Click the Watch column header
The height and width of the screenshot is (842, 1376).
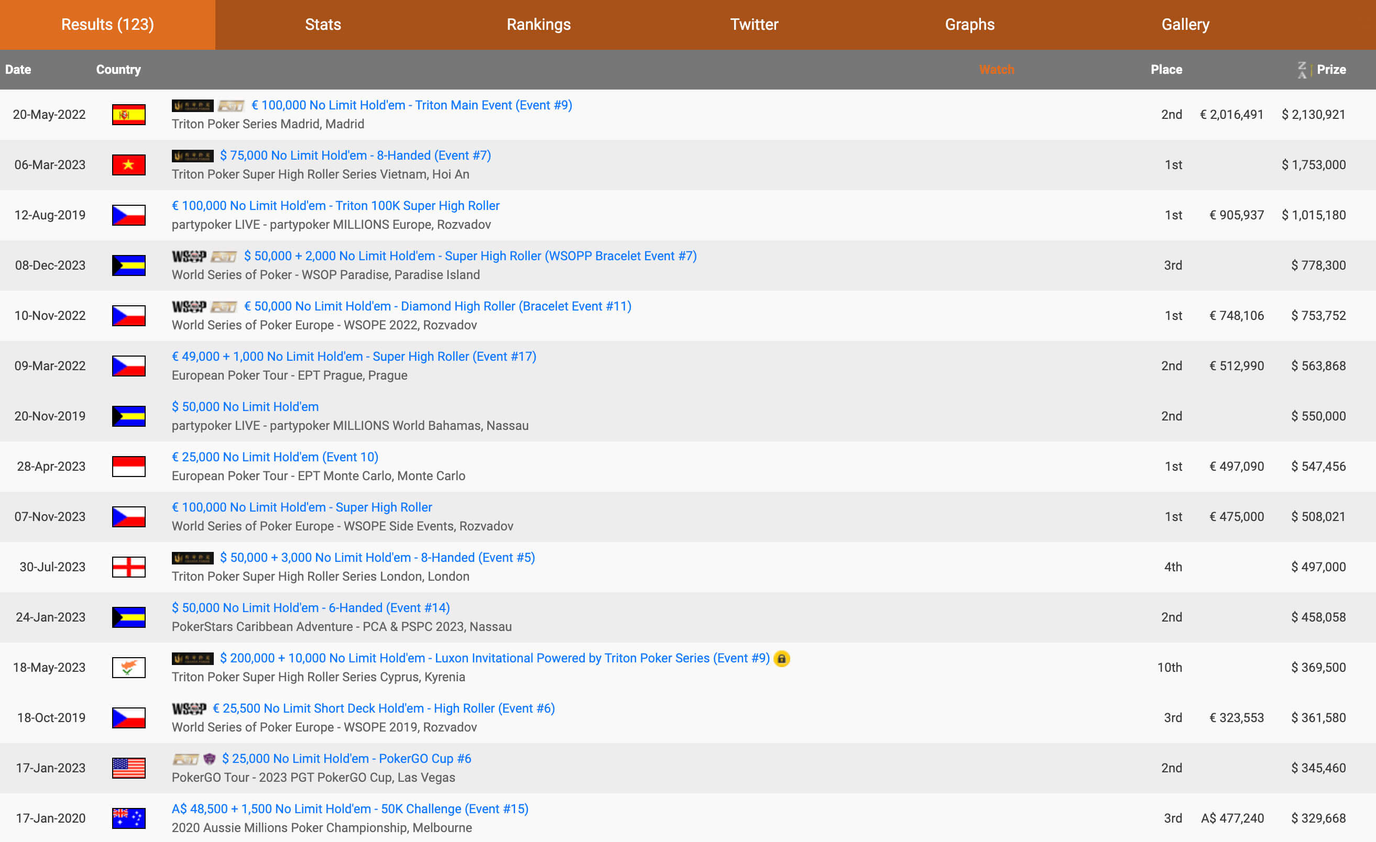996,70
